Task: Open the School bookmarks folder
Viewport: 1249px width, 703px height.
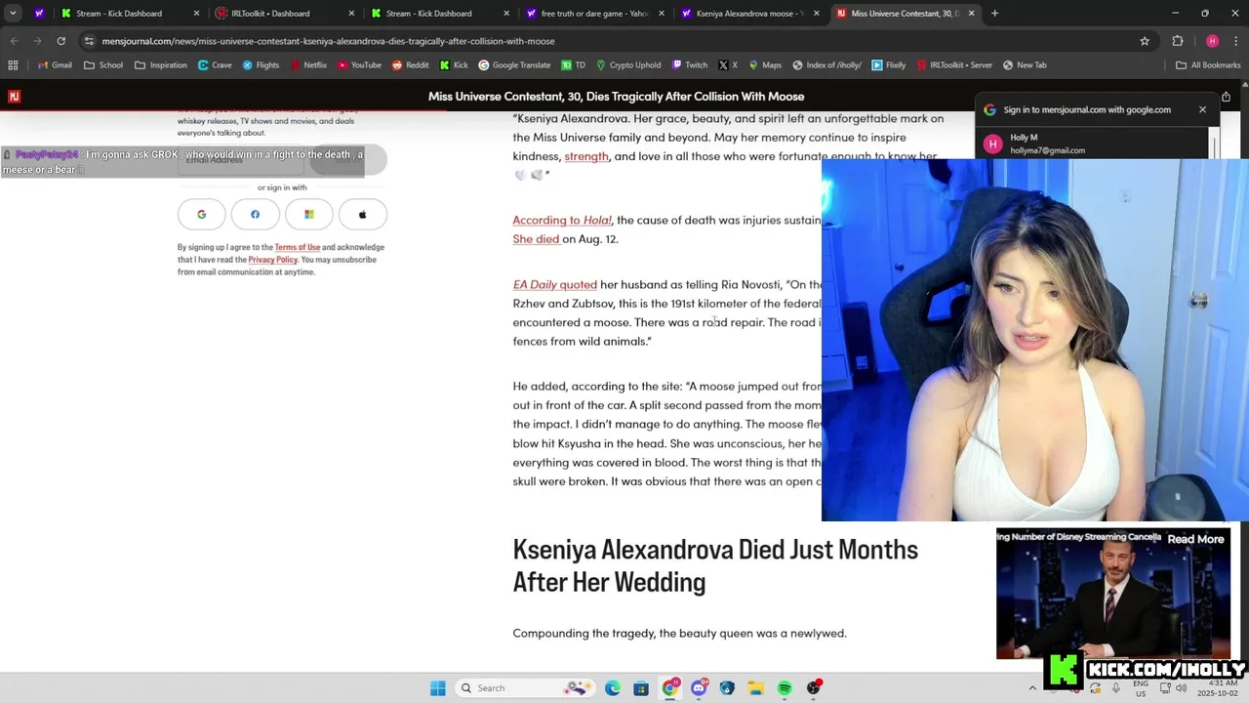Action: (x=103, y=65)
